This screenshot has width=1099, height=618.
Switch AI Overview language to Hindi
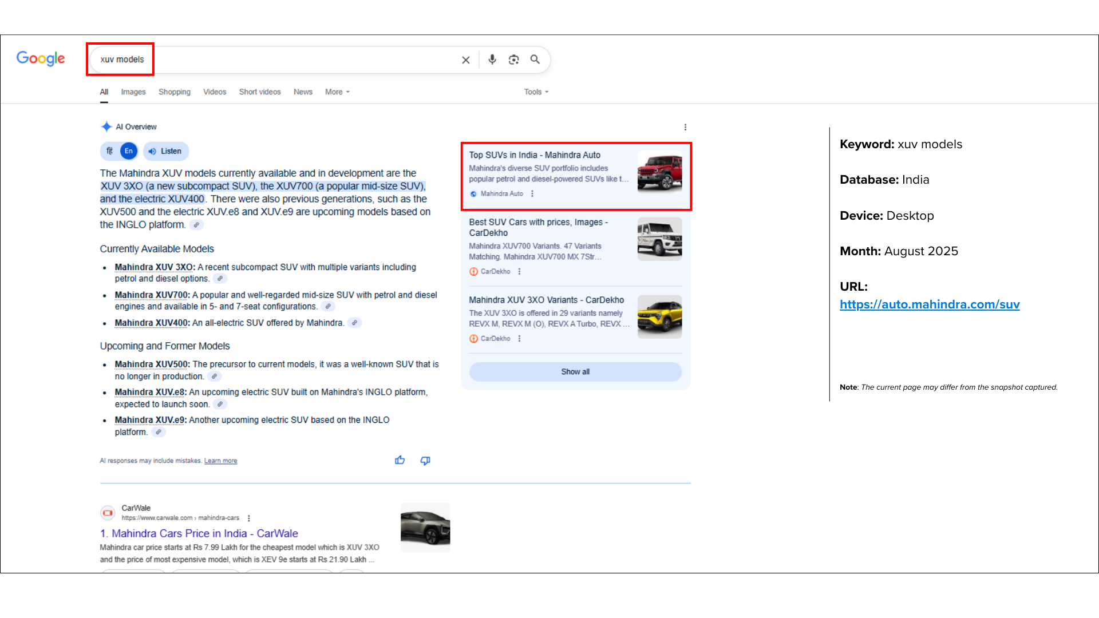tap(110, 151)
